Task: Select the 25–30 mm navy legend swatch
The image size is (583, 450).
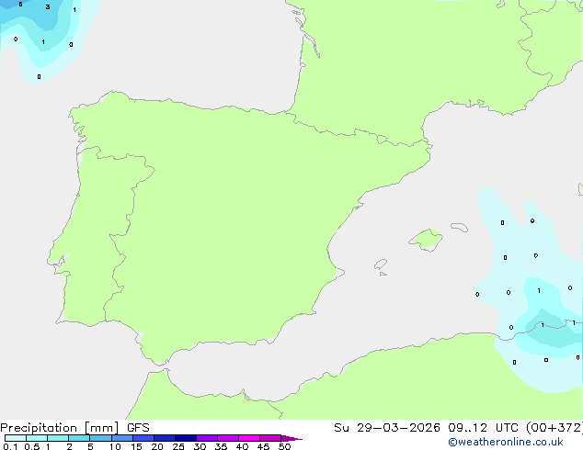Action: point(186,438)
